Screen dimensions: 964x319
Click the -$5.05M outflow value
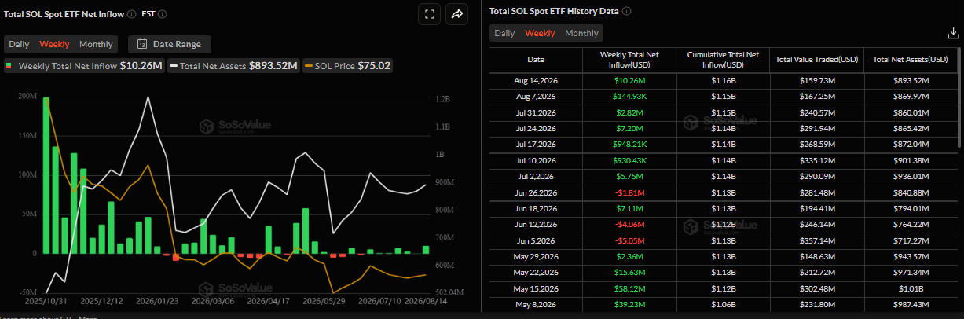pyautogui.click(x=629, y=240)
